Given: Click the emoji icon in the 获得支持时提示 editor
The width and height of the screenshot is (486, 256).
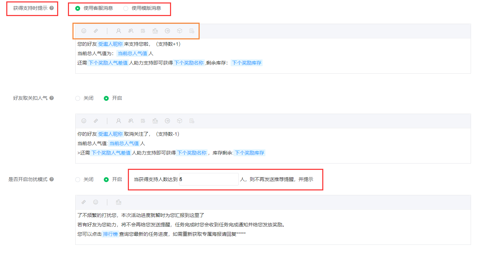Looking at the screenshot, I should [x=84, y=31].
